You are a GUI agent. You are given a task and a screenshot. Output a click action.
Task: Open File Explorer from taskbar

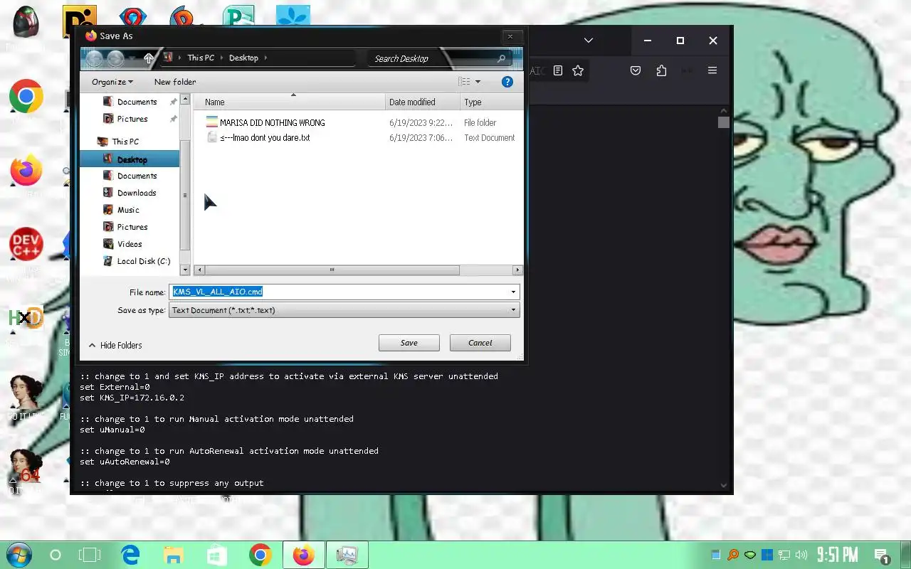pyautogui.click(x=174, y=555)
